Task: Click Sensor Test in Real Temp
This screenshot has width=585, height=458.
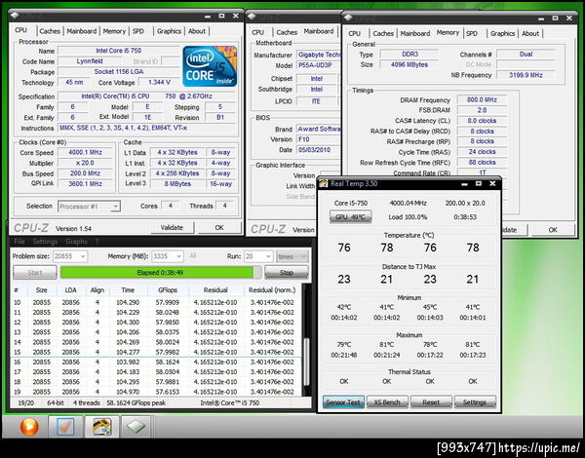Action: 343,402
